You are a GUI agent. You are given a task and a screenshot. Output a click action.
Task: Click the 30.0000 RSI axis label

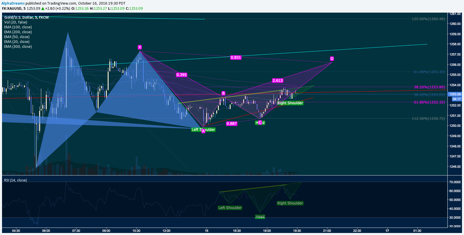pos(455,218)
